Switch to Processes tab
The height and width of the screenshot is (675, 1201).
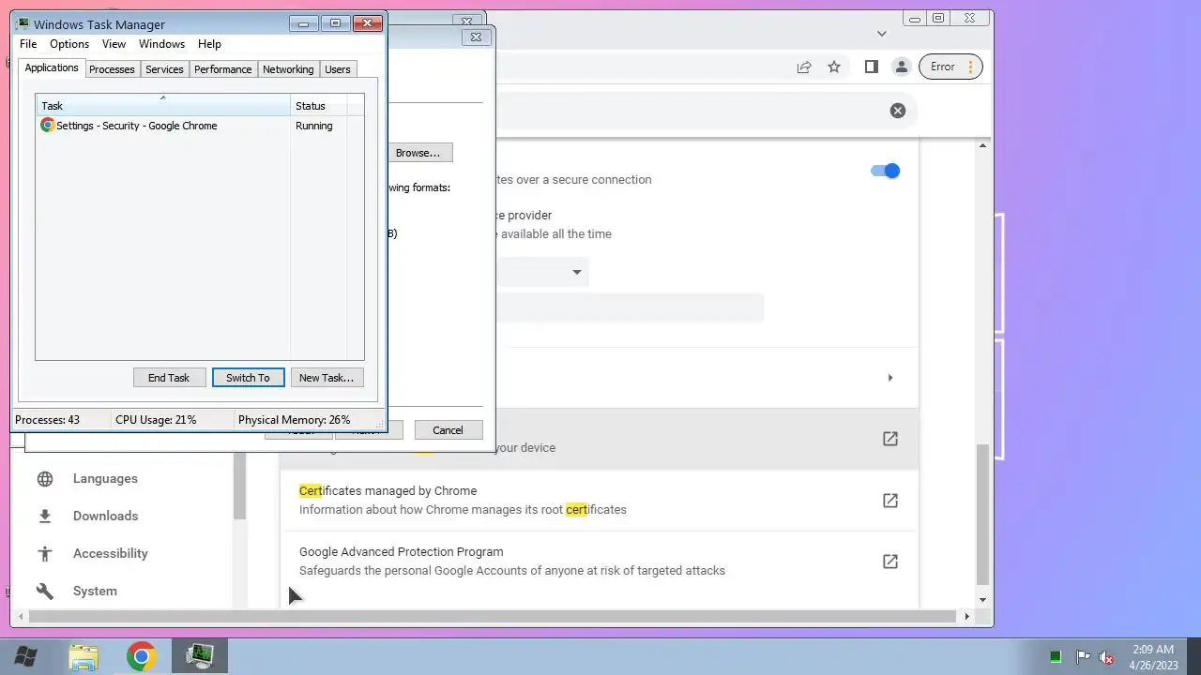[112, 69]
